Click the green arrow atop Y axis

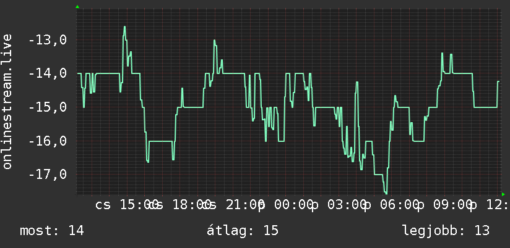click(x=77, y=7)
